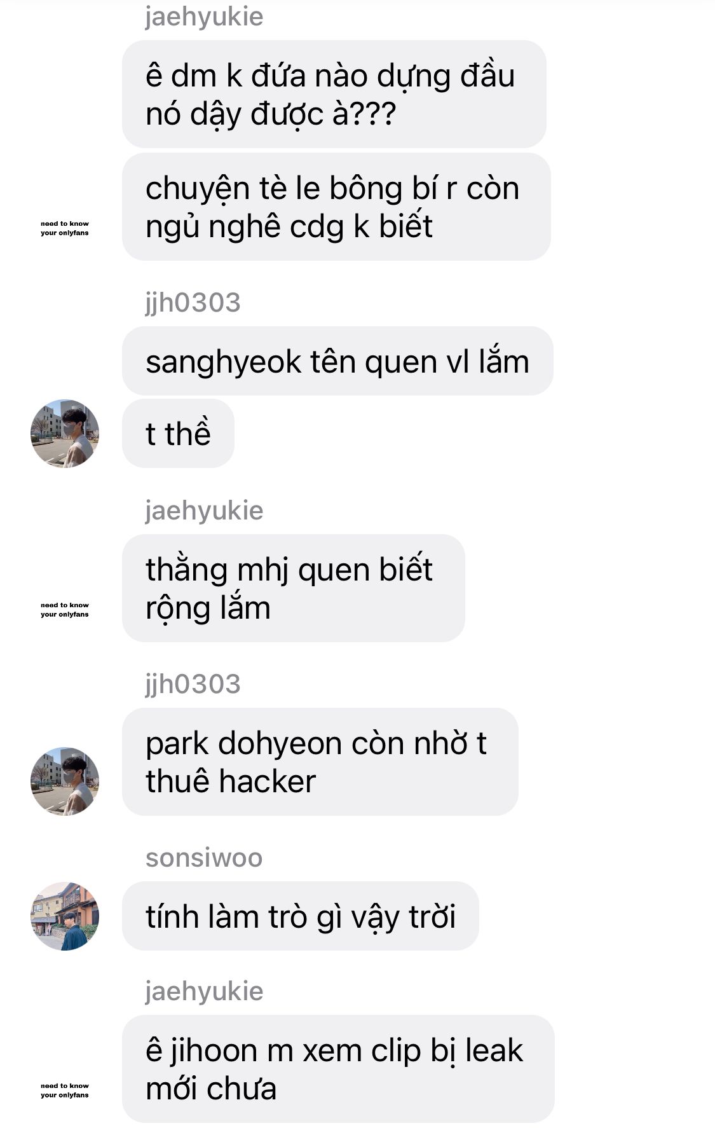Tap message "park dohyeon còn nhờ t thuê hacker"
This screenshot has width=715, height=1128.
[x=320, y=762]
